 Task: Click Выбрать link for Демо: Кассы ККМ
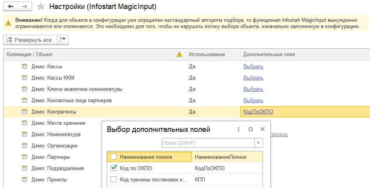click(x=253, y=78)
